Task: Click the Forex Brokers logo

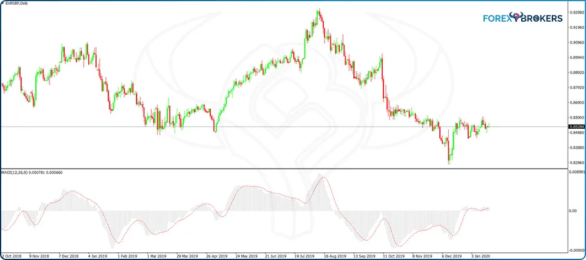Action: [x=522, y=18]
